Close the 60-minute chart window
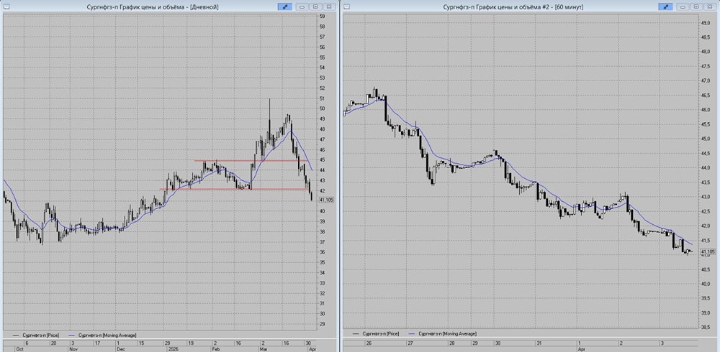The width and height of the screenshot is (720, 352). pos(709,6)
